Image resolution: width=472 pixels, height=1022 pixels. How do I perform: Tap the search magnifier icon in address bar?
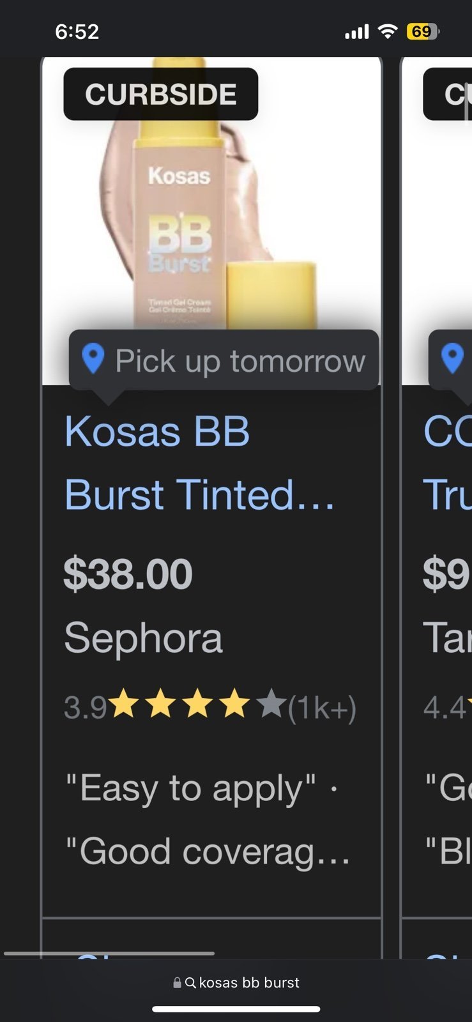(x=190, y=983)
